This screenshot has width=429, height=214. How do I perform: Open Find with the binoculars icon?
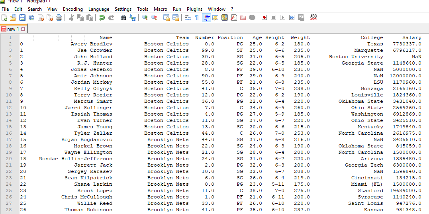(123, 18)
